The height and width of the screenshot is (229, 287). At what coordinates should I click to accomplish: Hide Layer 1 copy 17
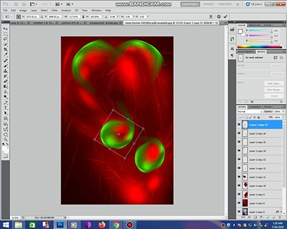(239, 125)
